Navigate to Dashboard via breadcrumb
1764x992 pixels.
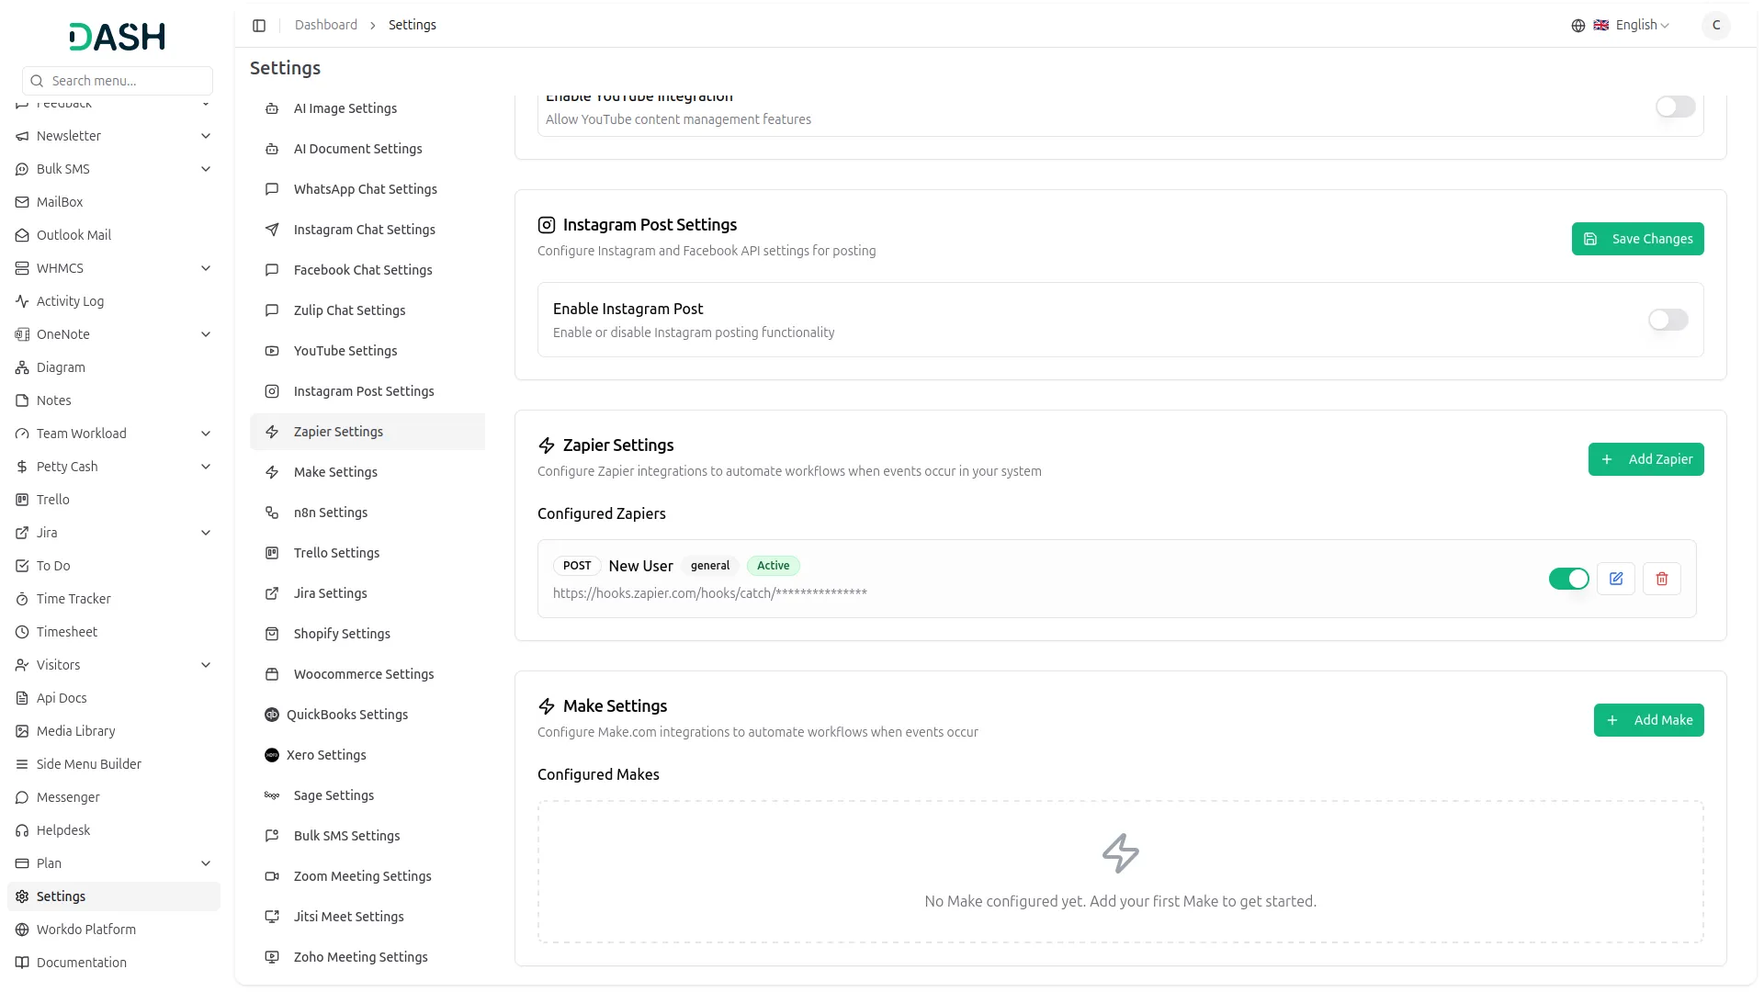click(x=326, y=25)
